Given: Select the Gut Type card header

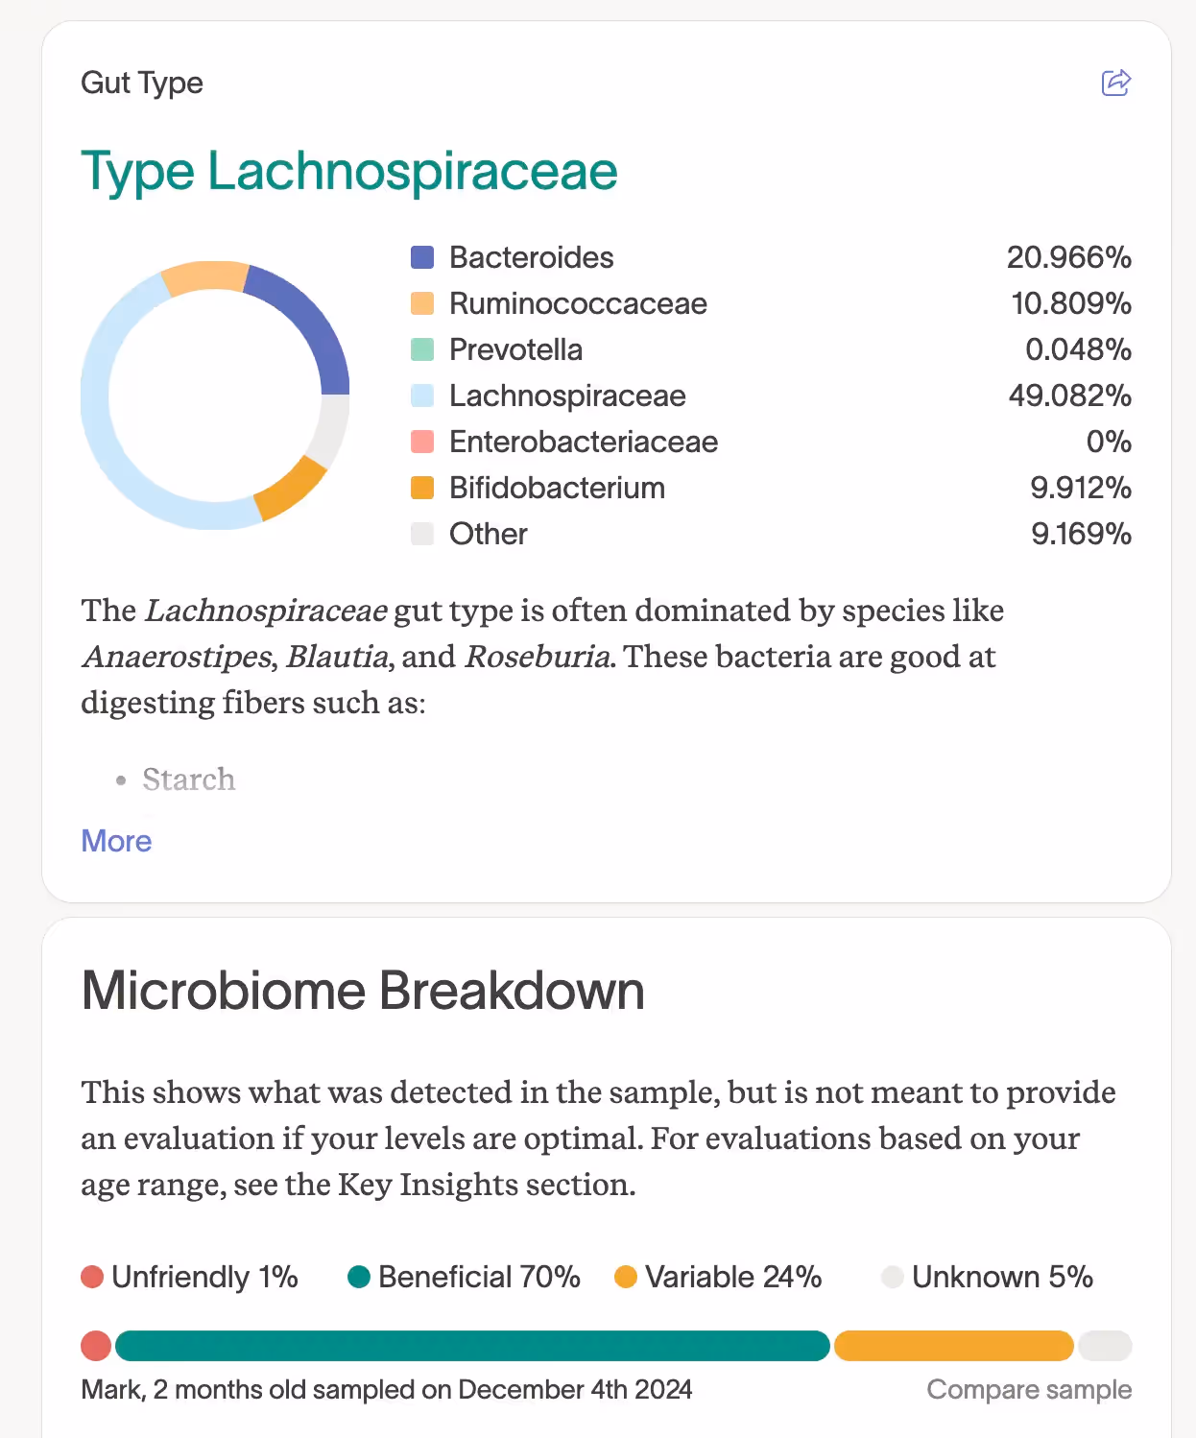Looking at the screenshot, I should pos(141,83).
